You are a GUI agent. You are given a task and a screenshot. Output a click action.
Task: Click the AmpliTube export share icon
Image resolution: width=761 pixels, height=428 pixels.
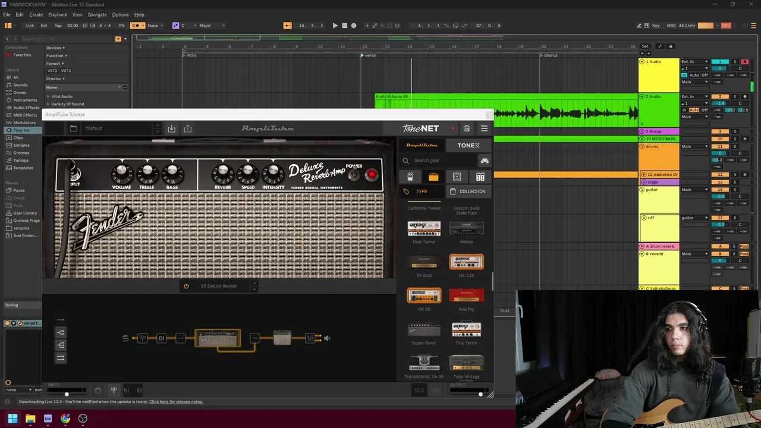click(x=187, y=128)
